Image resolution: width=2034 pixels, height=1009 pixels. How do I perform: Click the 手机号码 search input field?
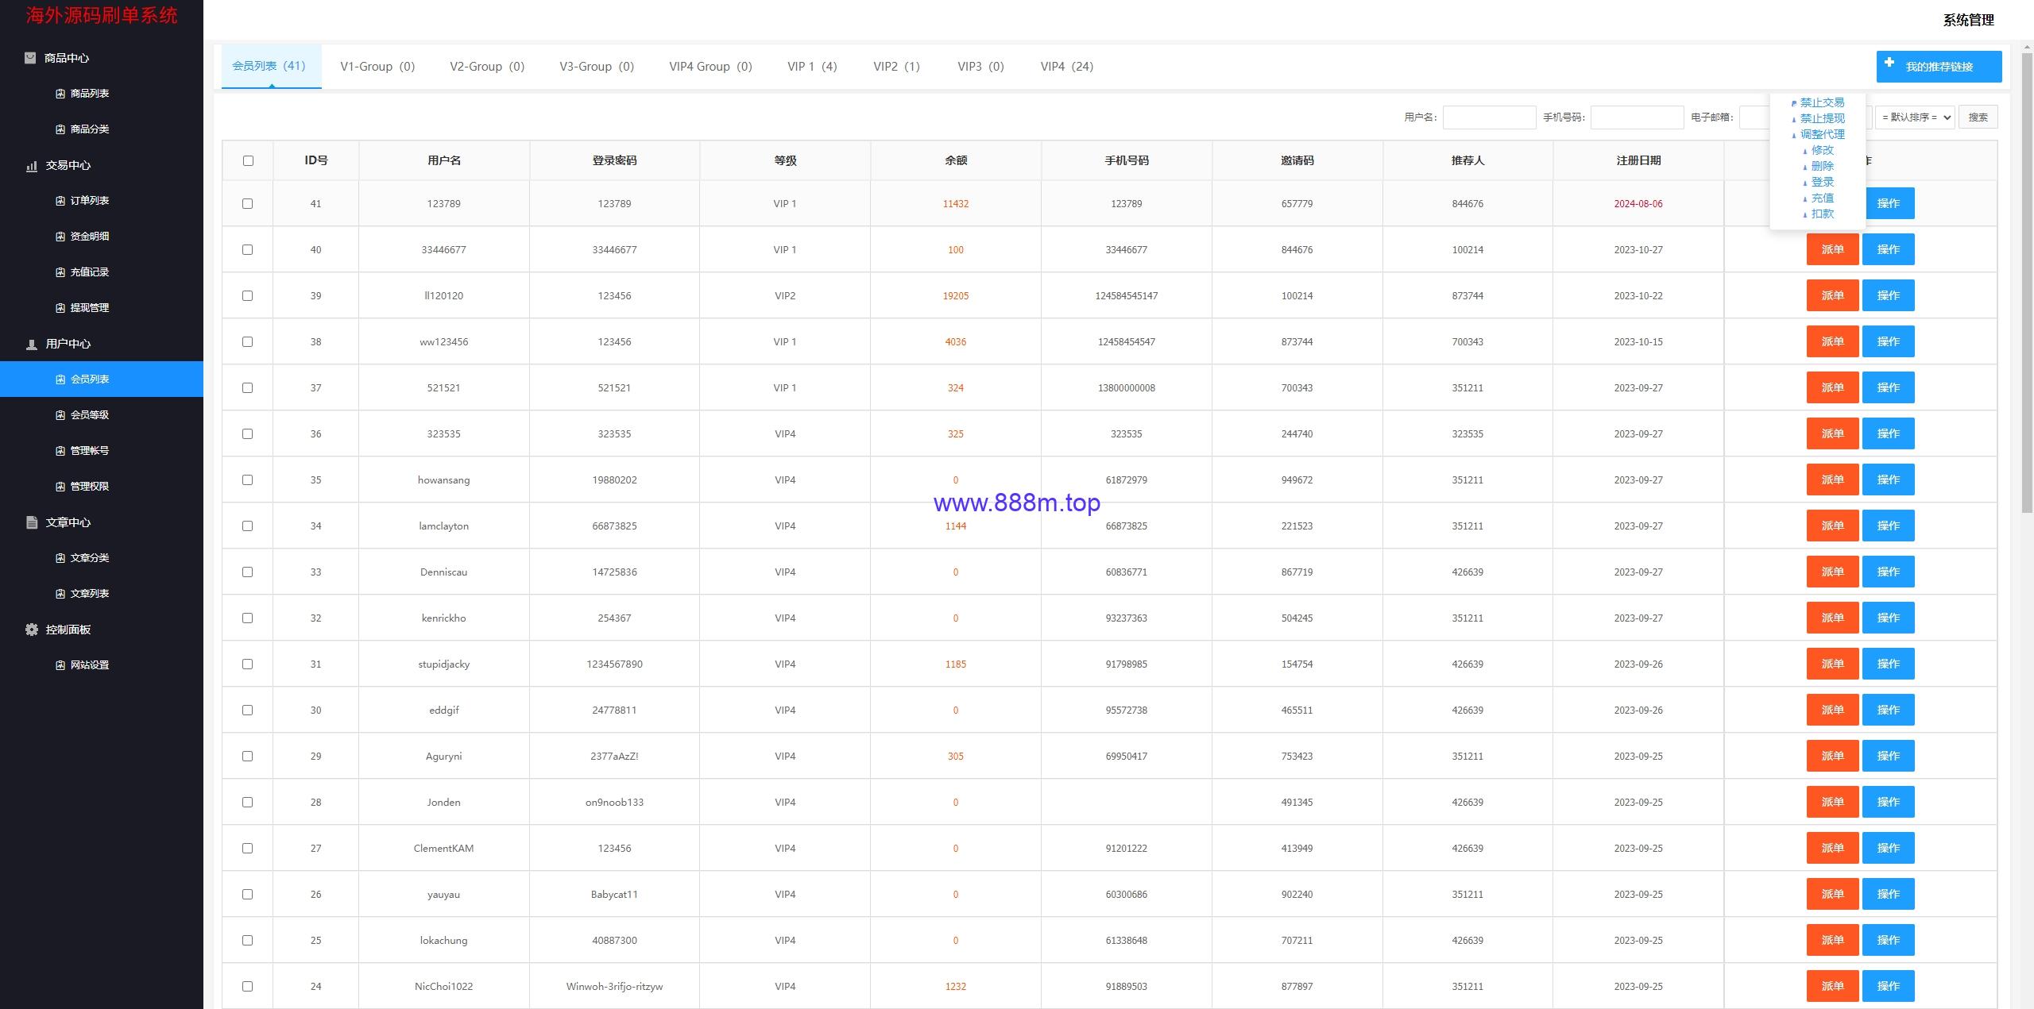click(1637, 117)
